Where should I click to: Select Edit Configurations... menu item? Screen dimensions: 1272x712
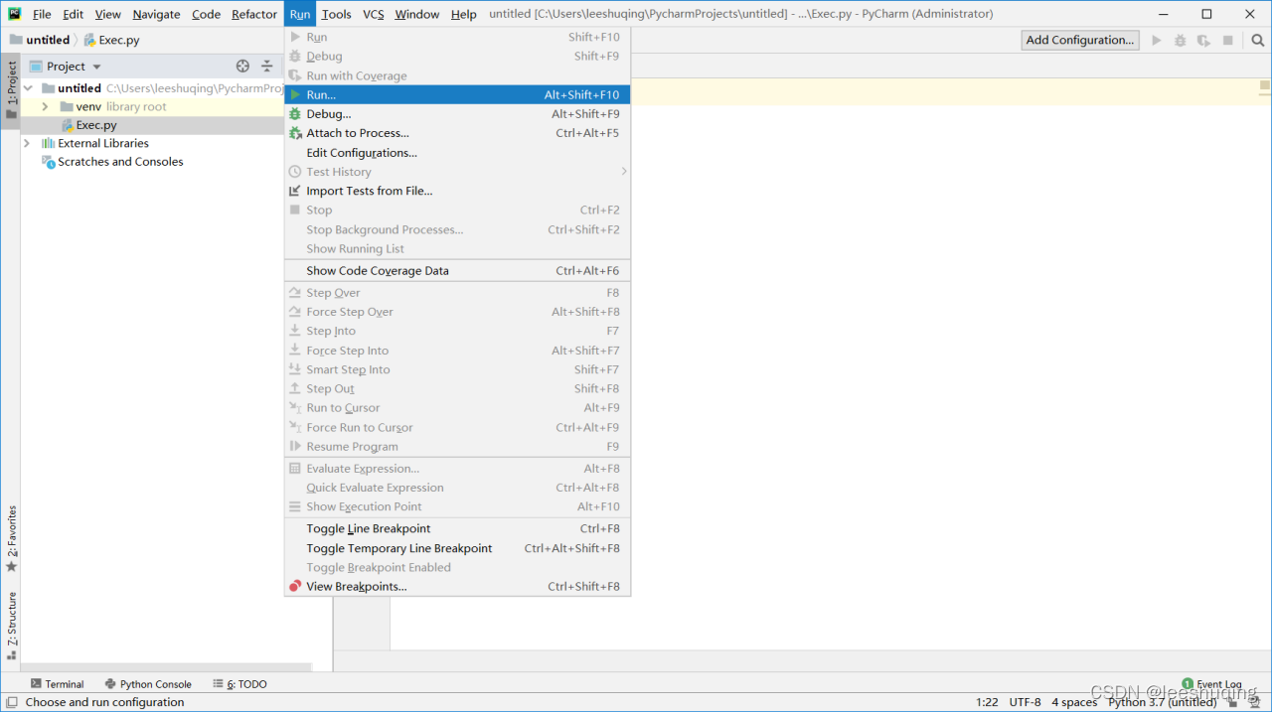pos(457,153)
